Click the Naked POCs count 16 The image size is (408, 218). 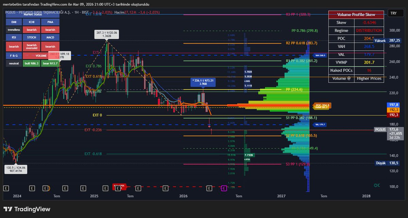click(x=369, y=70)
